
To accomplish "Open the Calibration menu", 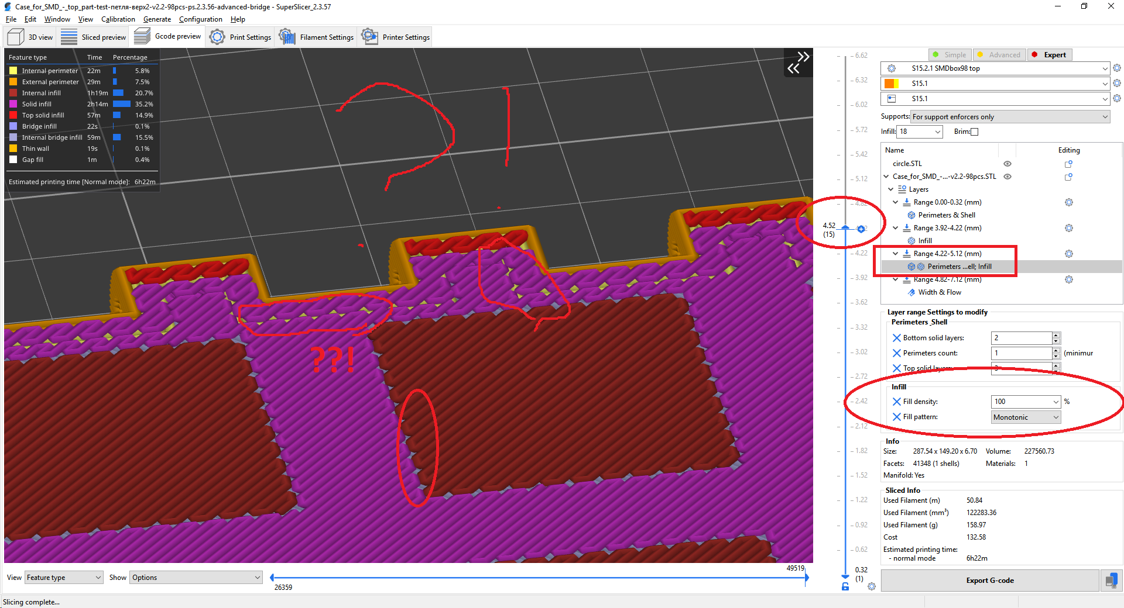I will (118, 19).
